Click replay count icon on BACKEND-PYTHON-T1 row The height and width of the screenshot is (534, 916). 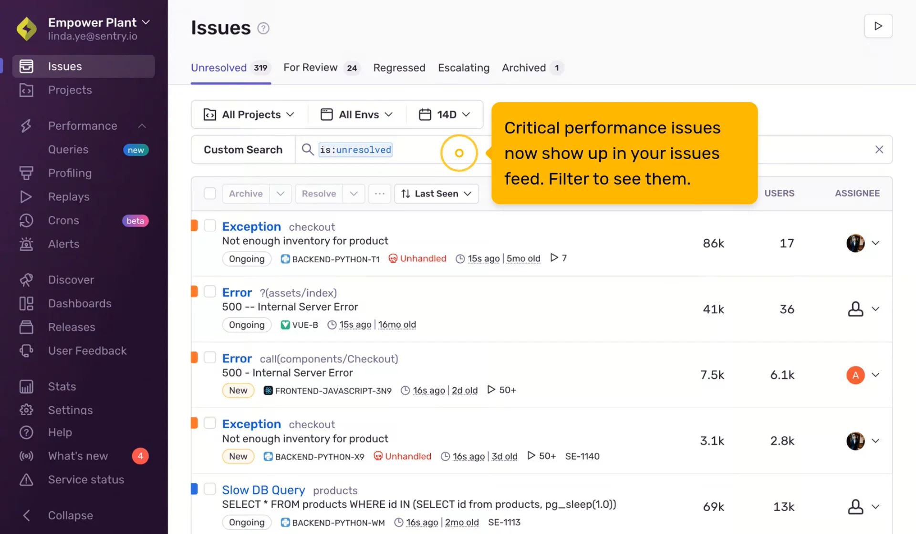pos(554,258)
